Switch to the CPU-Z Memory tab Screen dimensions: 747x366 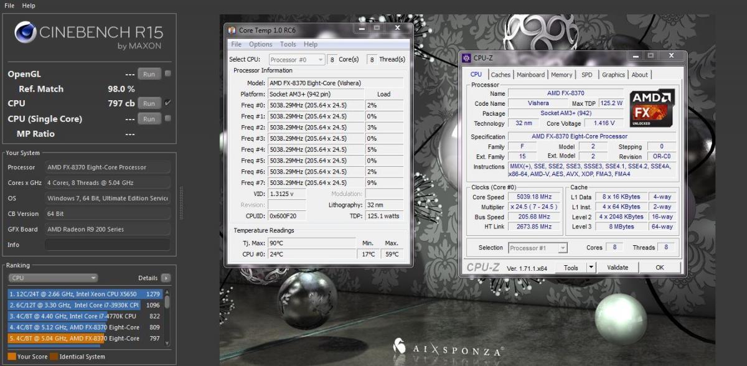561,75
